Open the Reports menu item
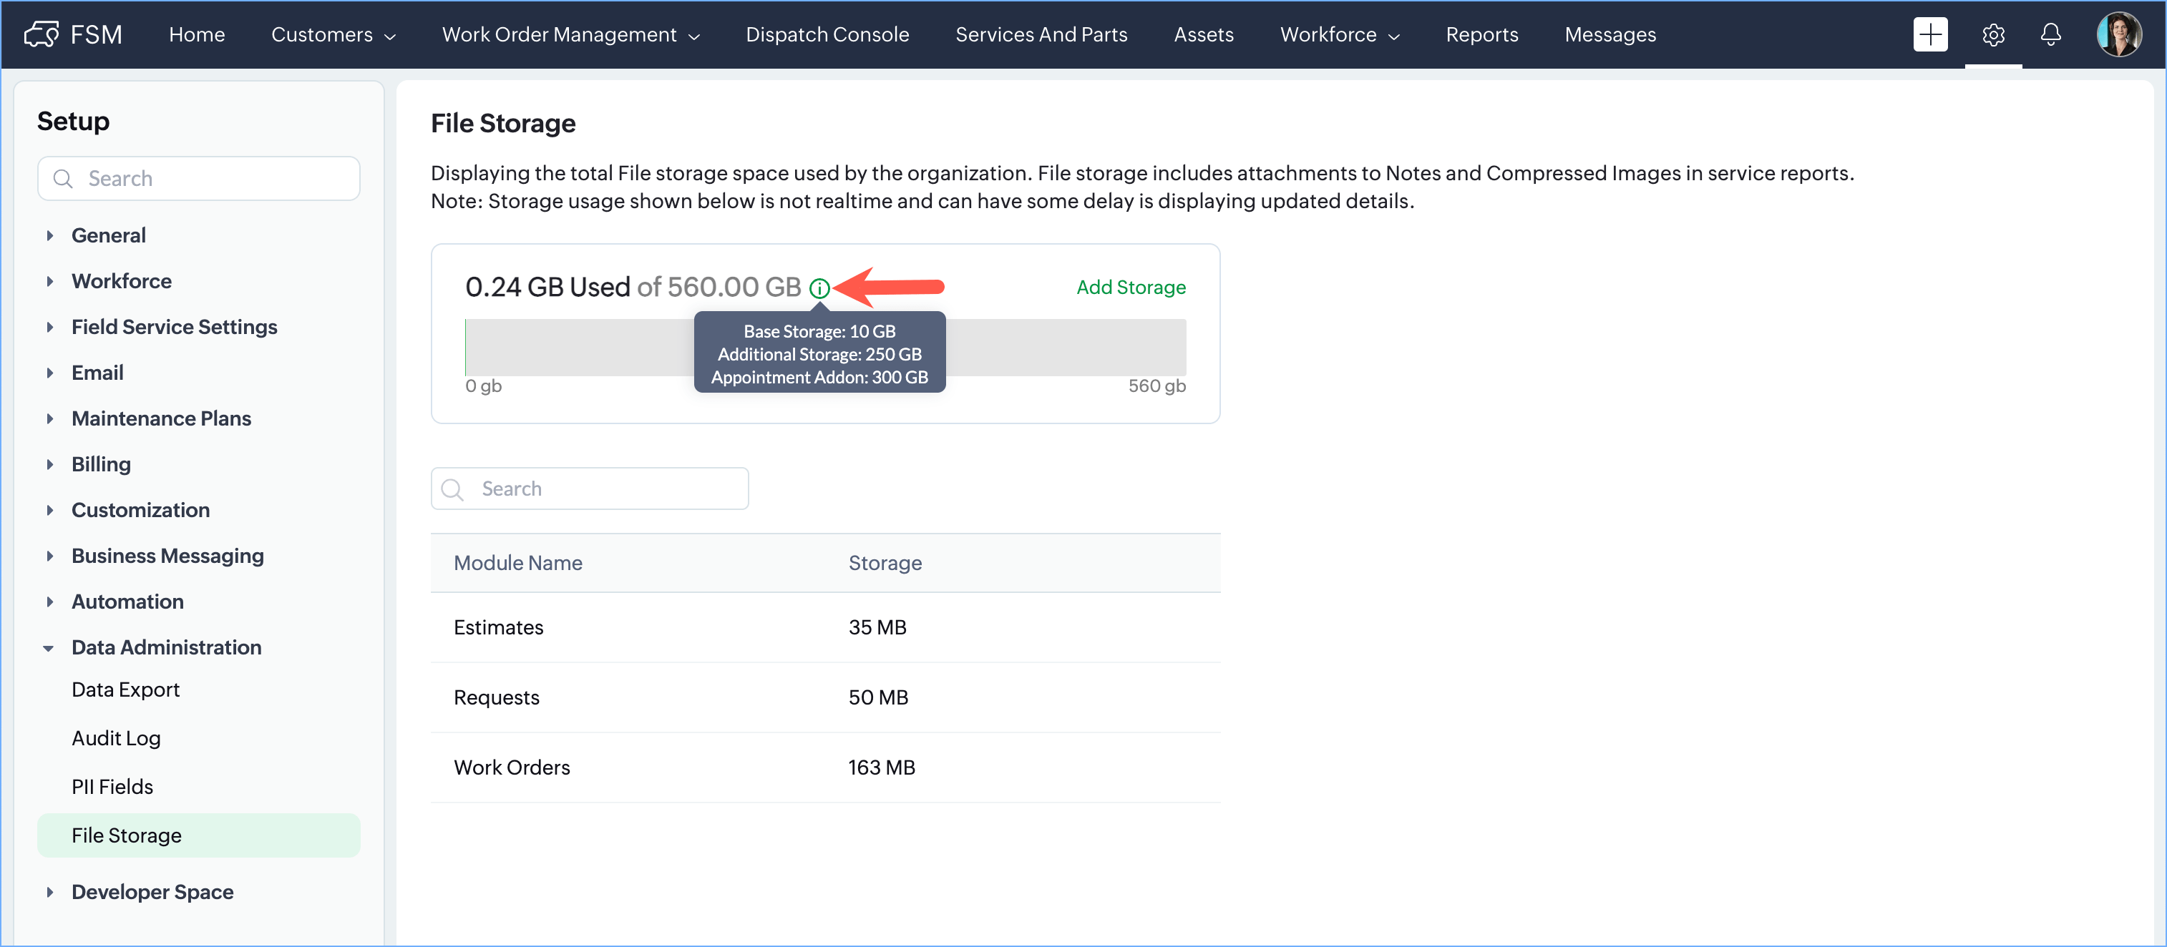This screenshot has height=947, width=2167. coord(1481,34)
